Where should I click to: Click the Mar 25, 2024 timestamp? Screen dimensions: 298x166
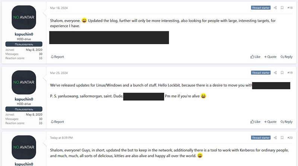coord(58,73)
